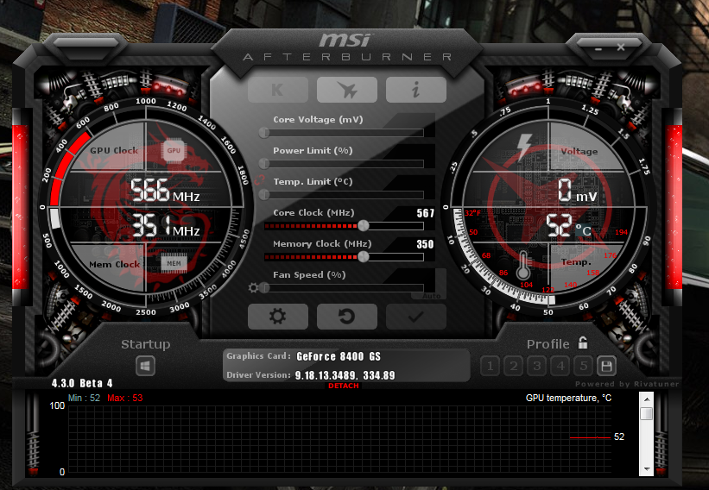Toggle the link icon beside Temp. Limit
Screen dimensions: 709x490
tap(259, 180)
